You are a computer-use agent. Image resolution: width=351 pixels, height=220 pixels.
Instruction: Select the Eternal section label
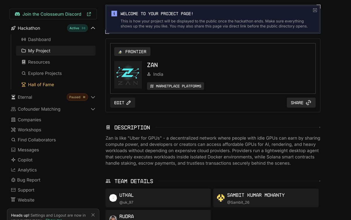[x=25, y=97]
